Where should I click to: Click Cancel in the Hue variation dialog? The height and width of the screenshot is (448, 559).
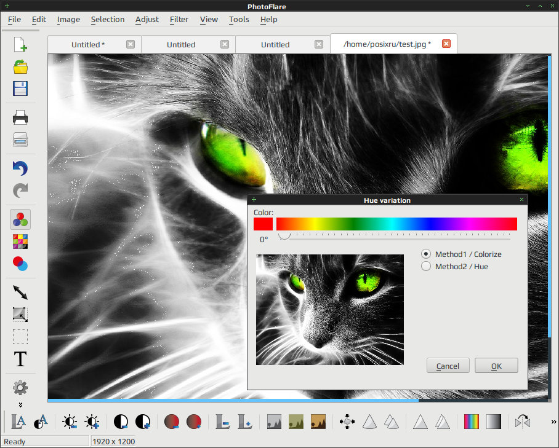point(448,366)
